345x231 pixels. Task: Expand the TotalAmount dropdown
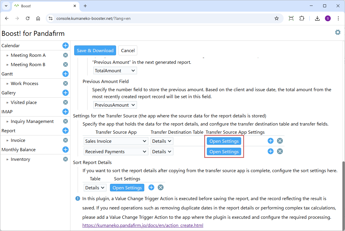[x=115, y=70]
